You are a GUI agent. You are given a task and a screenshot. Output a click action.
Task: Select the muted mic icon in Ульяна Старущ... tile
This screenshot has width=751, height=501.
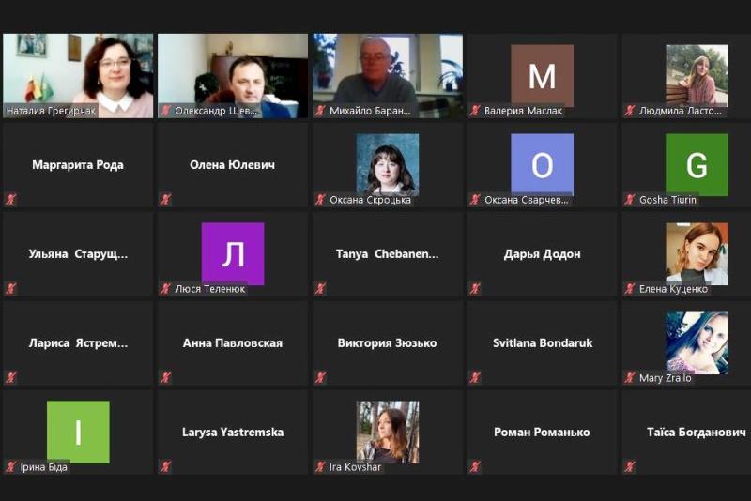pyautogui.click(x=10, y=288)
